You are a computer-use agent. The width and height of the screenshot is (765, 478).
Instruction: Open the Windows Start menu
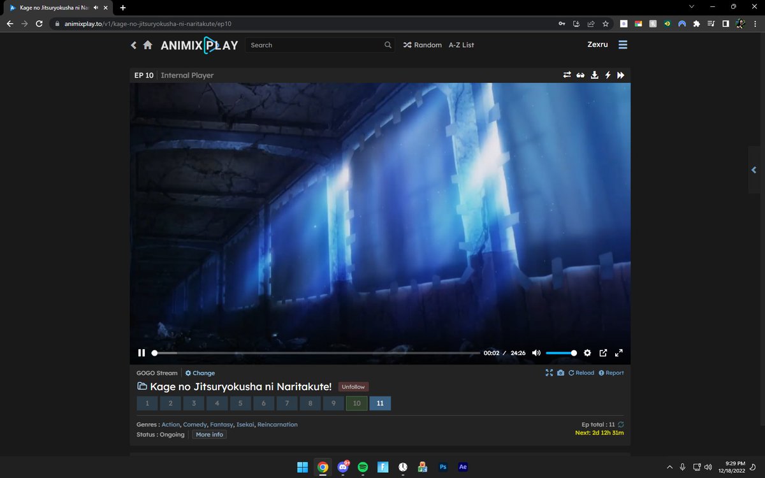point(303,467)
